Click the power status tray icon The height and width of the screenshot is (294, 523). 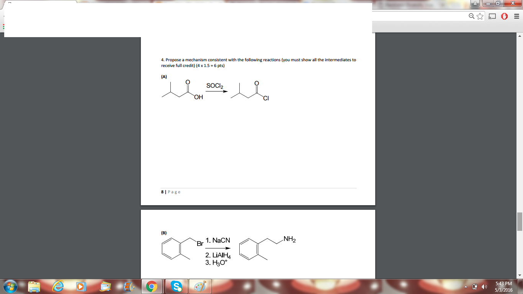(476, 286)
